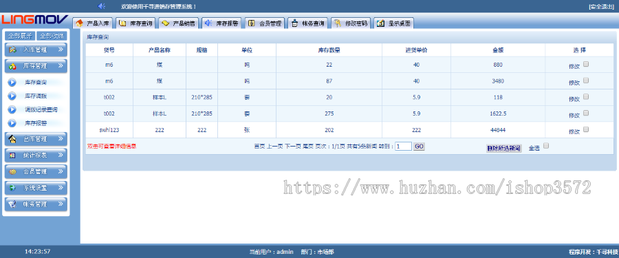
Task: Expand 帐务管理 with its chevron arrow
Action: click(61, 204)
